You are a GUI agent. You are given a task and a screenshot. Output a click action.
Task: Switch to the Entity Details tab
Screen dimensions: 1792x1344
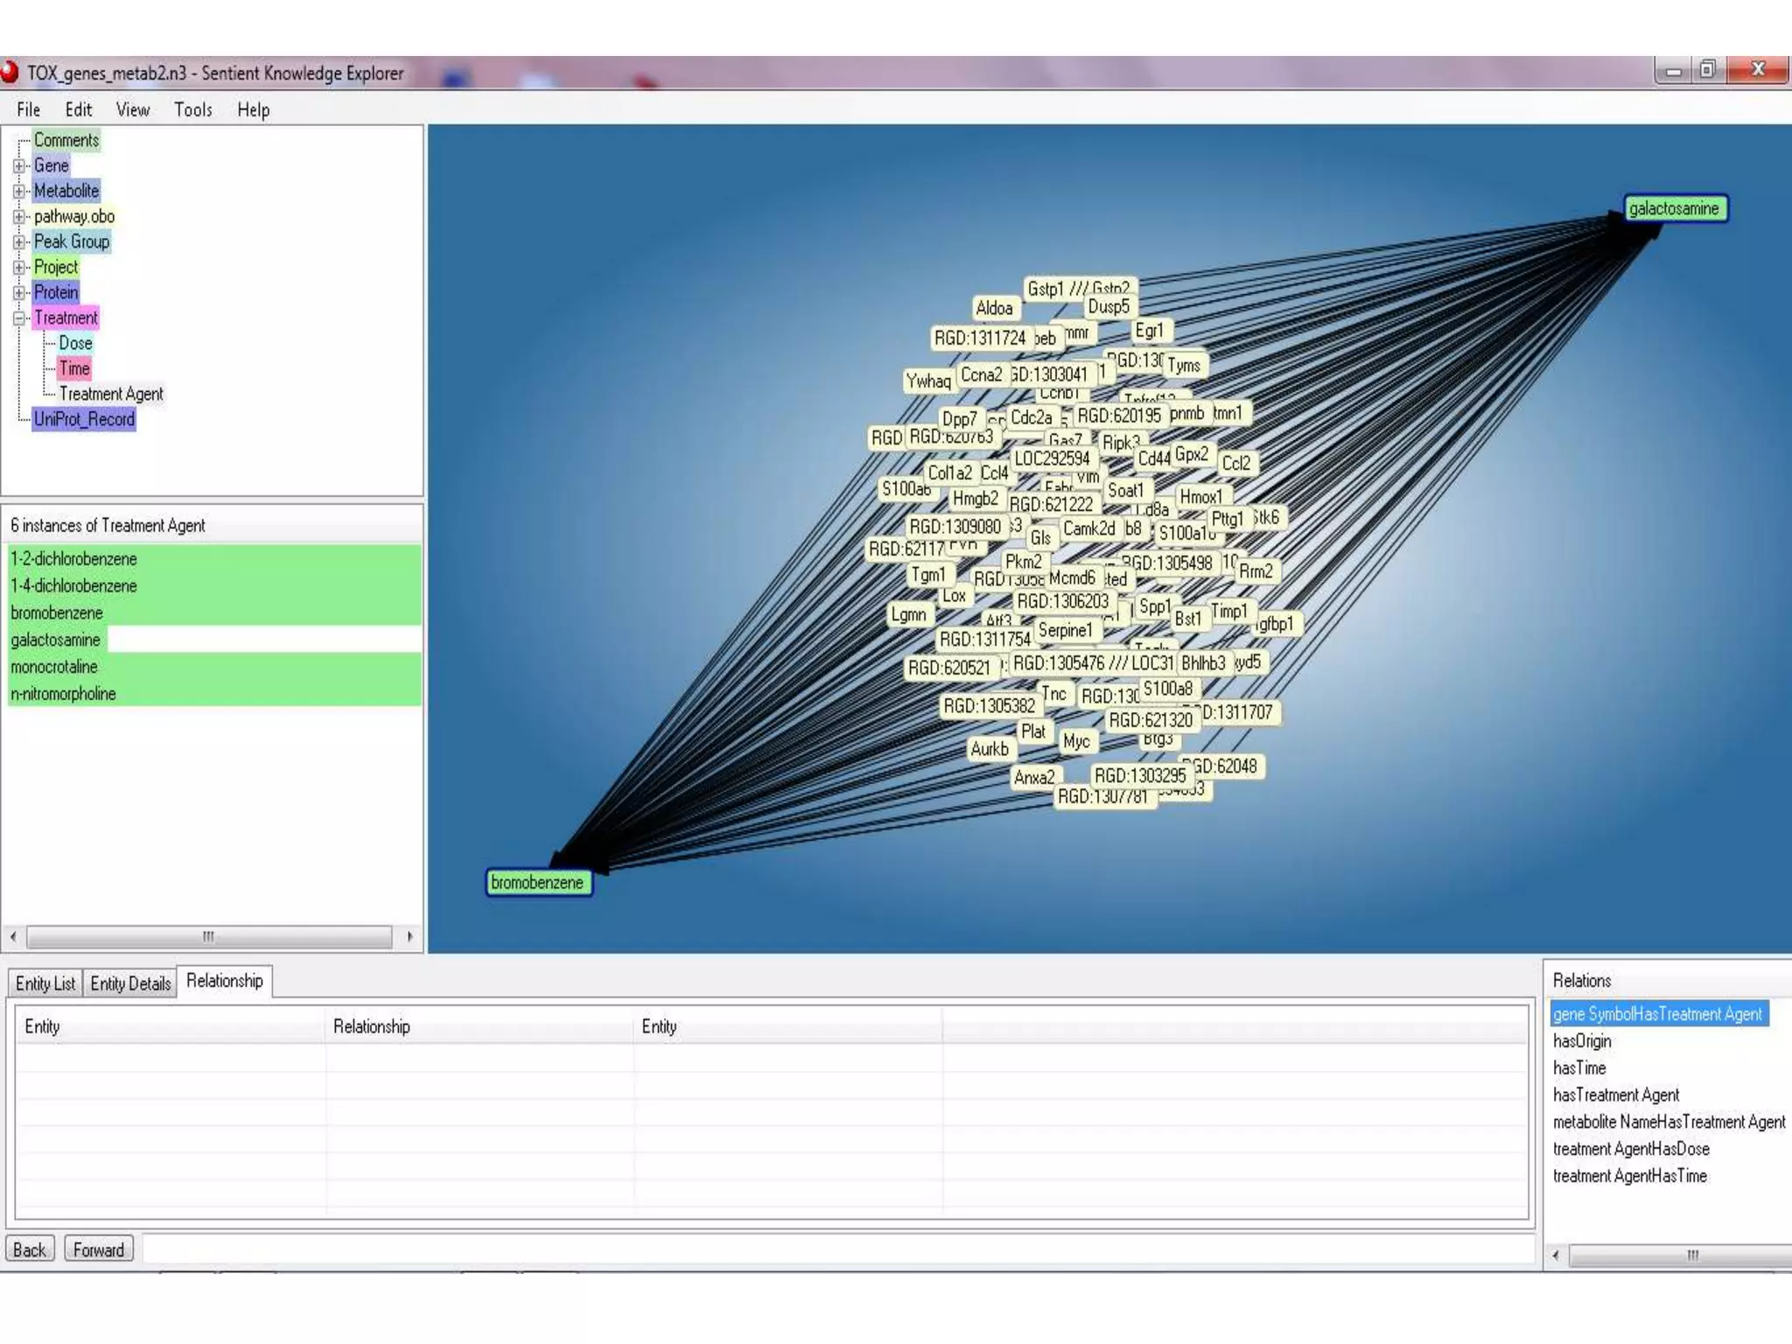click(130, 983)
